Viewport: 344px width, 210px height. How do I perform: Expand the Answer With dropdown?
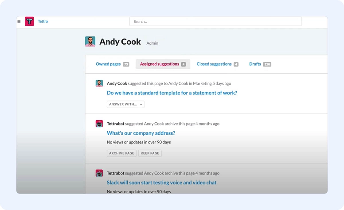(125, 105)
